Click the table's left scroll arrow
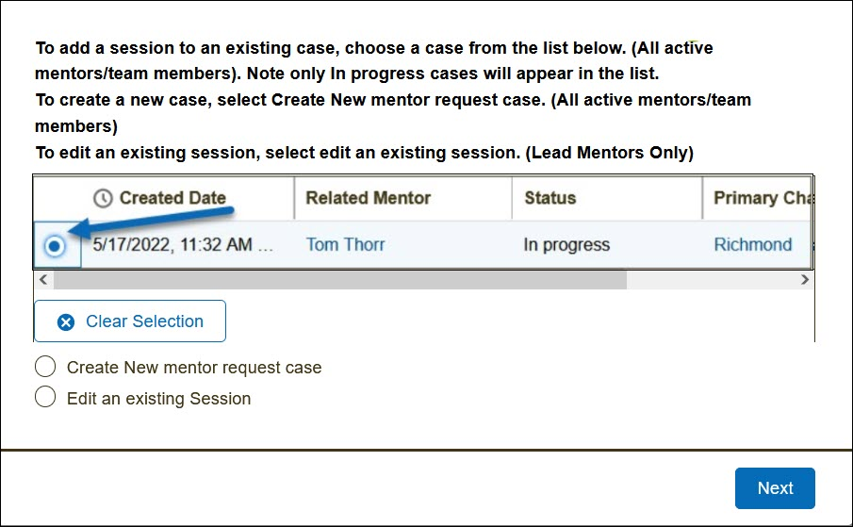 point(41,280)
